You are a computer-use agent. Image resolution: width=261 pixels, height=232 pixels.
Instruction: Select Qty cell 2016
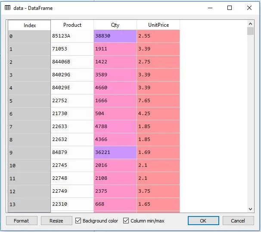115,165
